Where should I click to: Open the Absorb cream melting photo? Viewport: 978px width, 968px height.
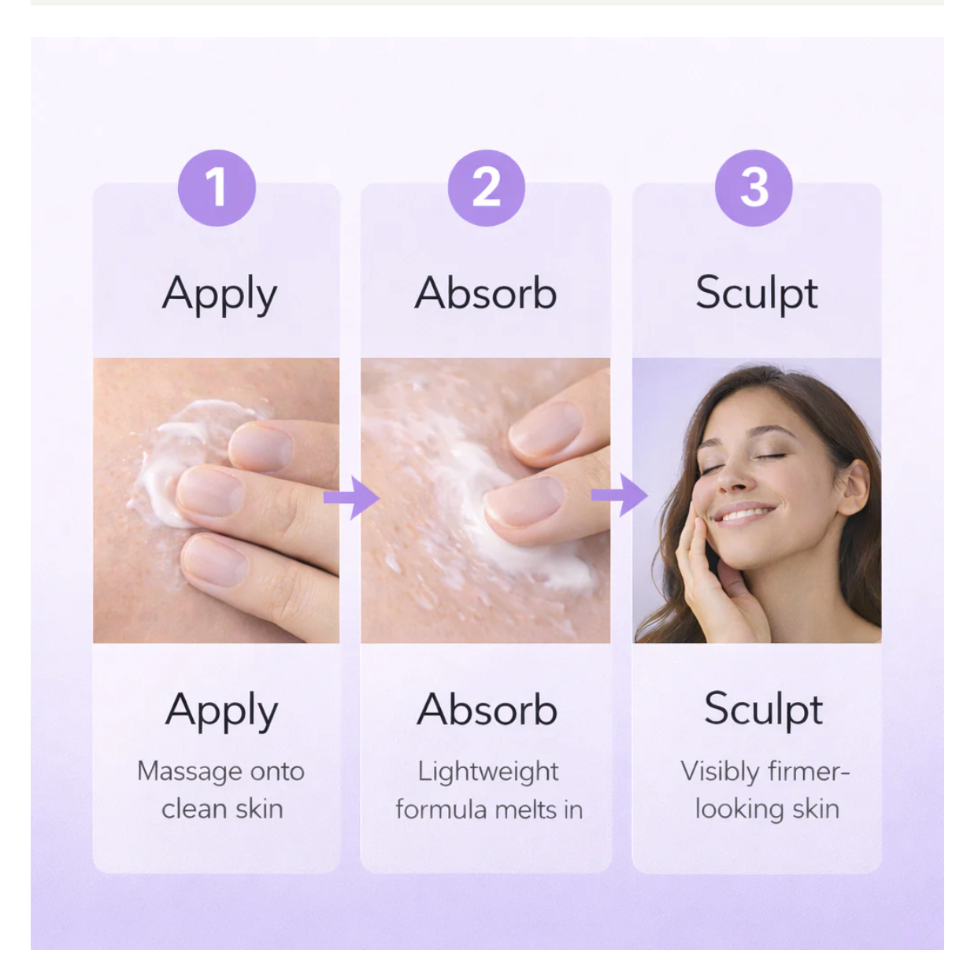coord(485,501)
